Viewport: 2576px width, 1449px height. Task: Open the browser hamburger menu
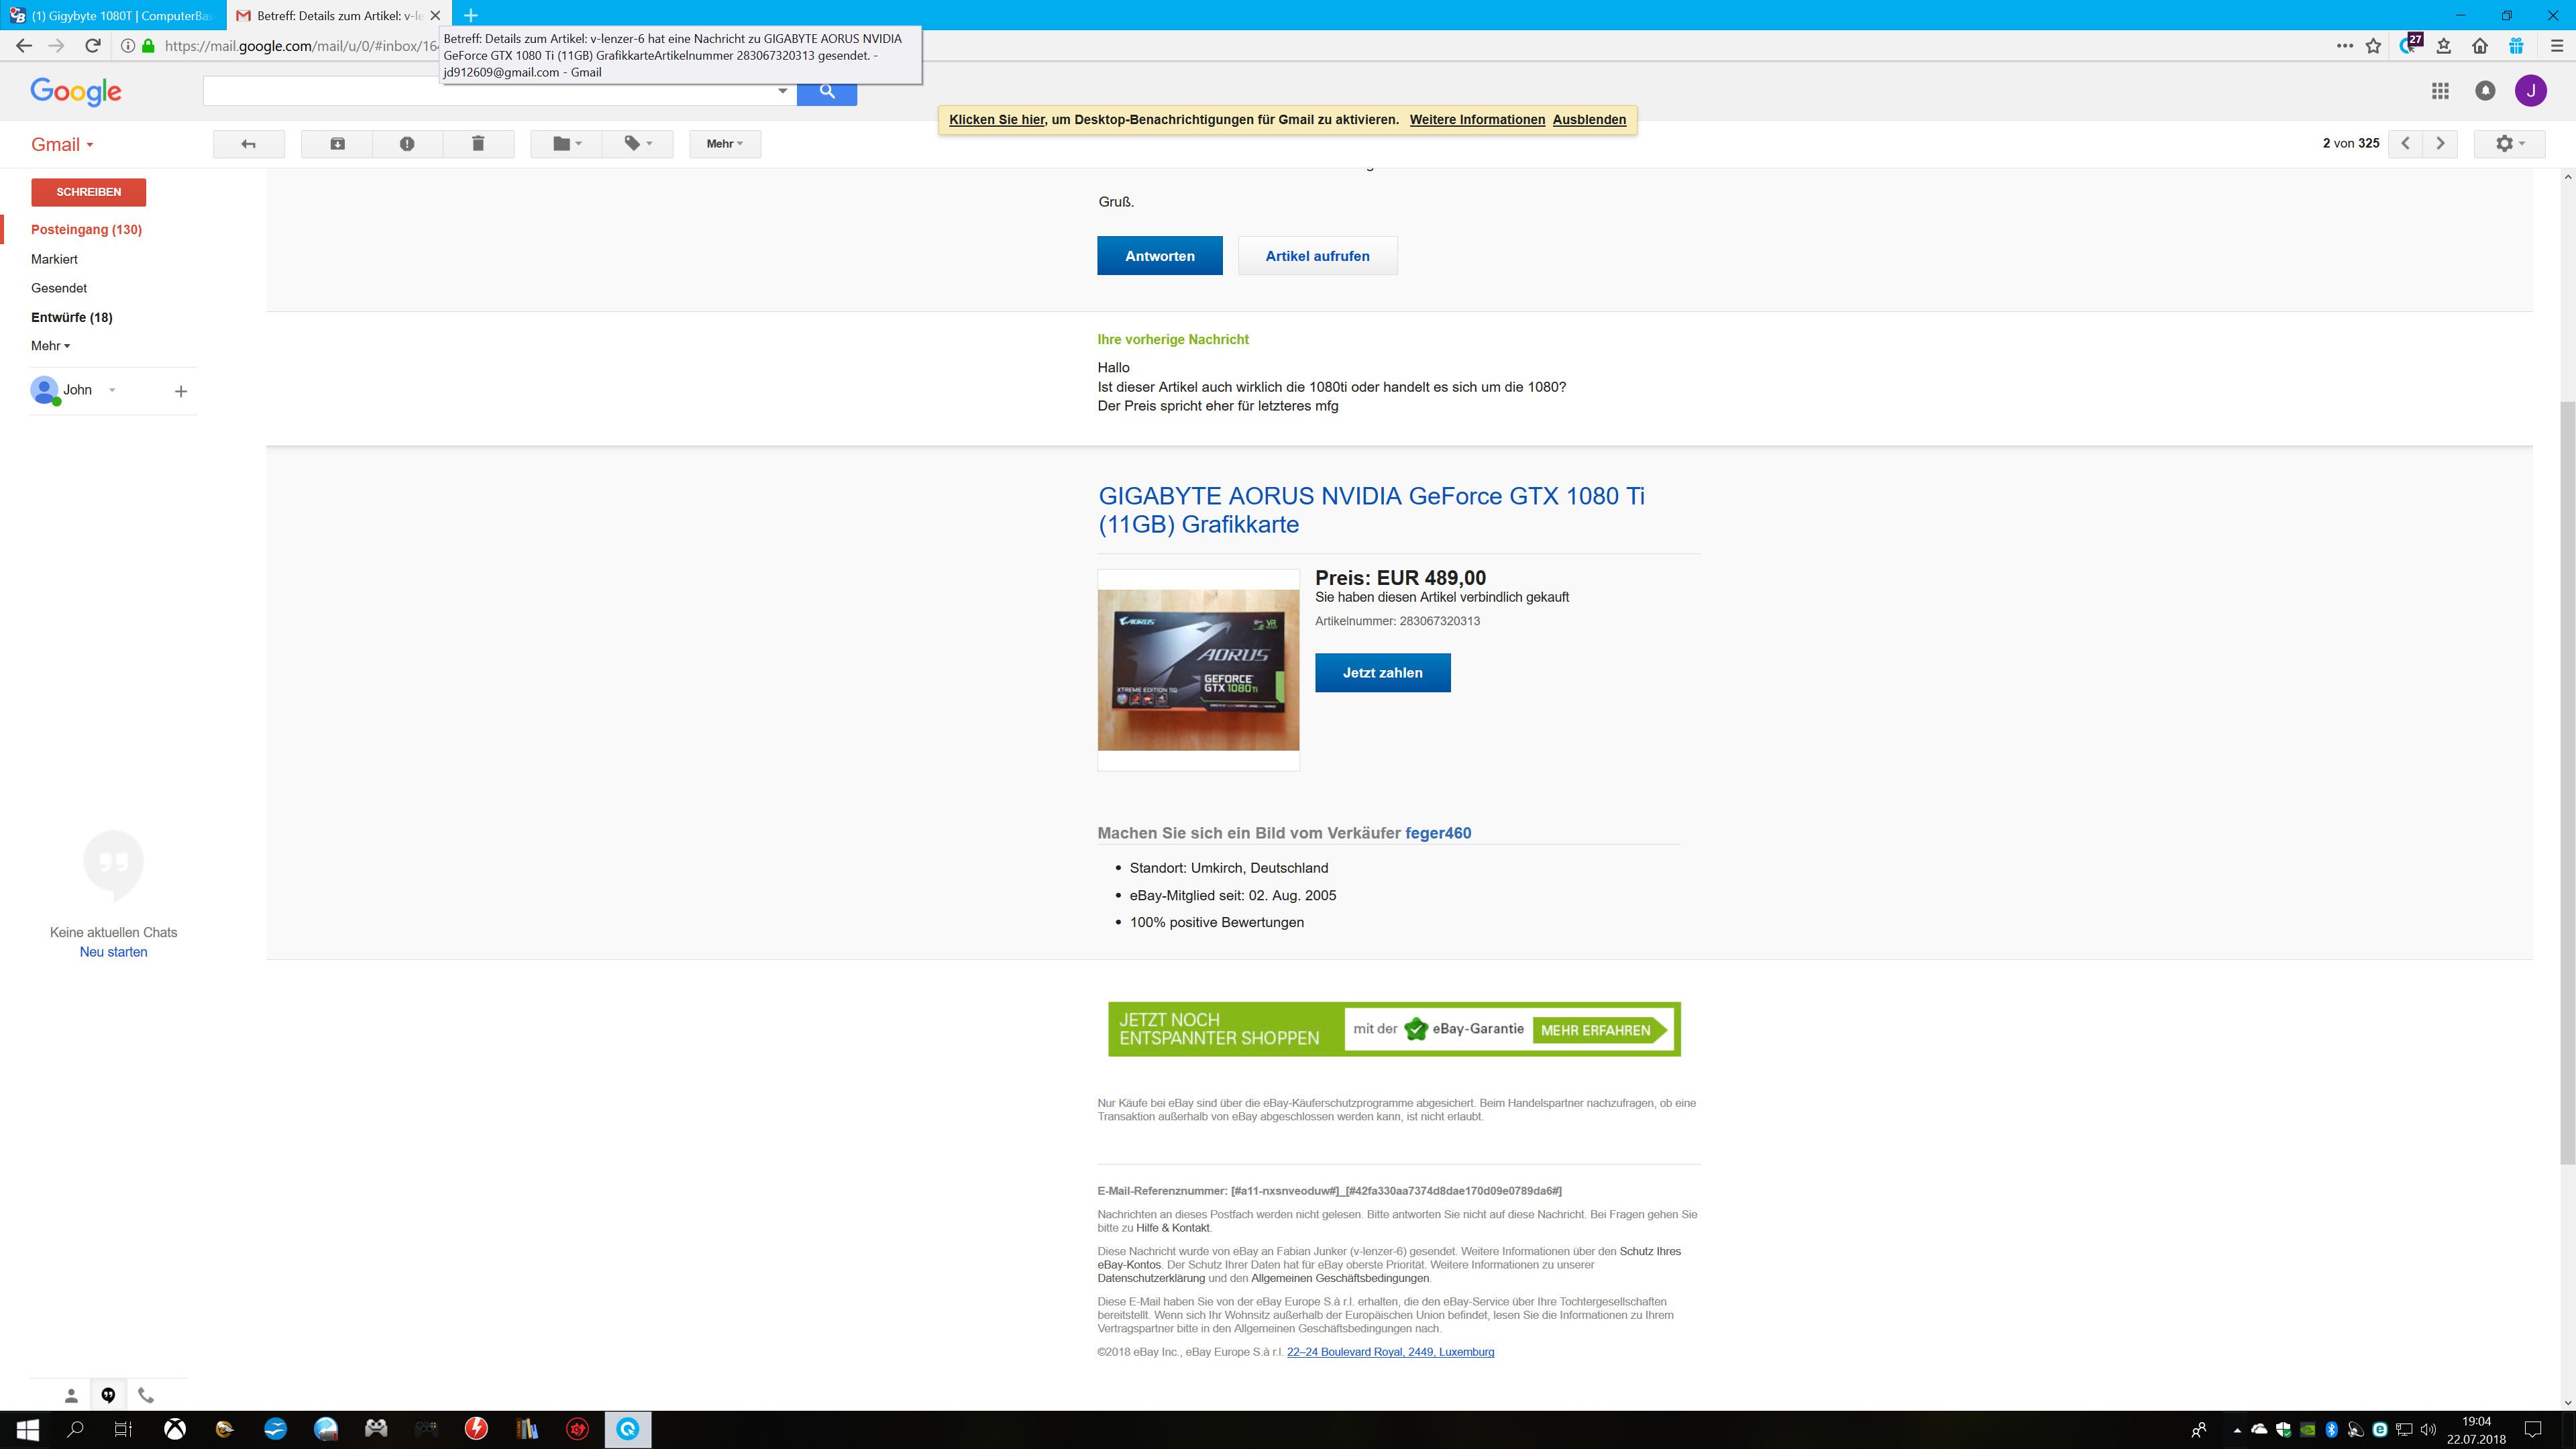2556,46
